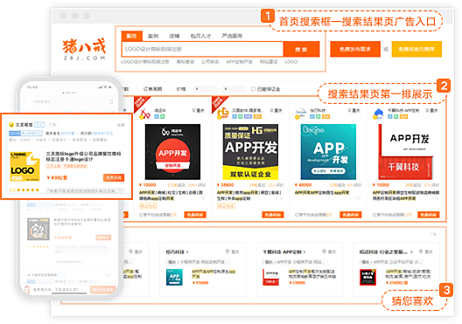This screenshot has height=324, width=462.
Task: Tap the orange button at phone bottom bar
Action: coord(103,290)
